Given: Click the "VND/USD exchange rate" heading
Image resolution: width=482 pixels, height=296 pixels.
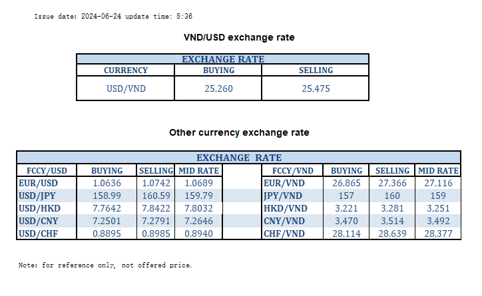Looking at the screenshot, I should coord(239,37).
